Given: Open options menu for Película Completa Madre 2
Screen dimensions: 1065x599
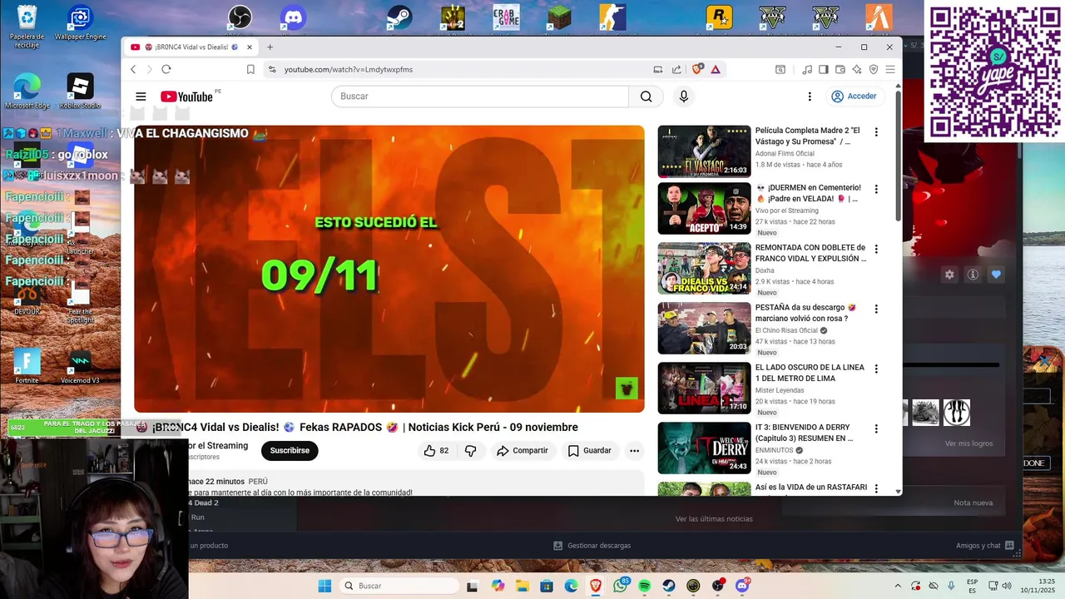Looking at the screenshot, I should click(876, 131).
